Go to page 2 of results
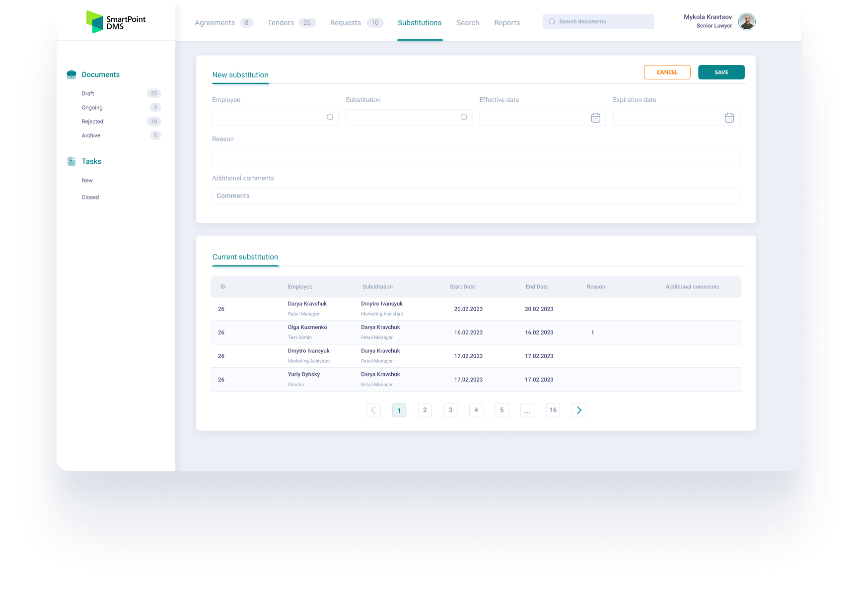Screen dimensions: 858x590 425,410
